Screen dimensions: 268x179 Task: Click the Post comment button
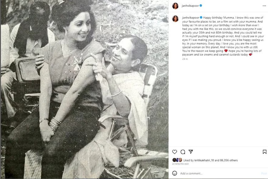tap(264, 173)
